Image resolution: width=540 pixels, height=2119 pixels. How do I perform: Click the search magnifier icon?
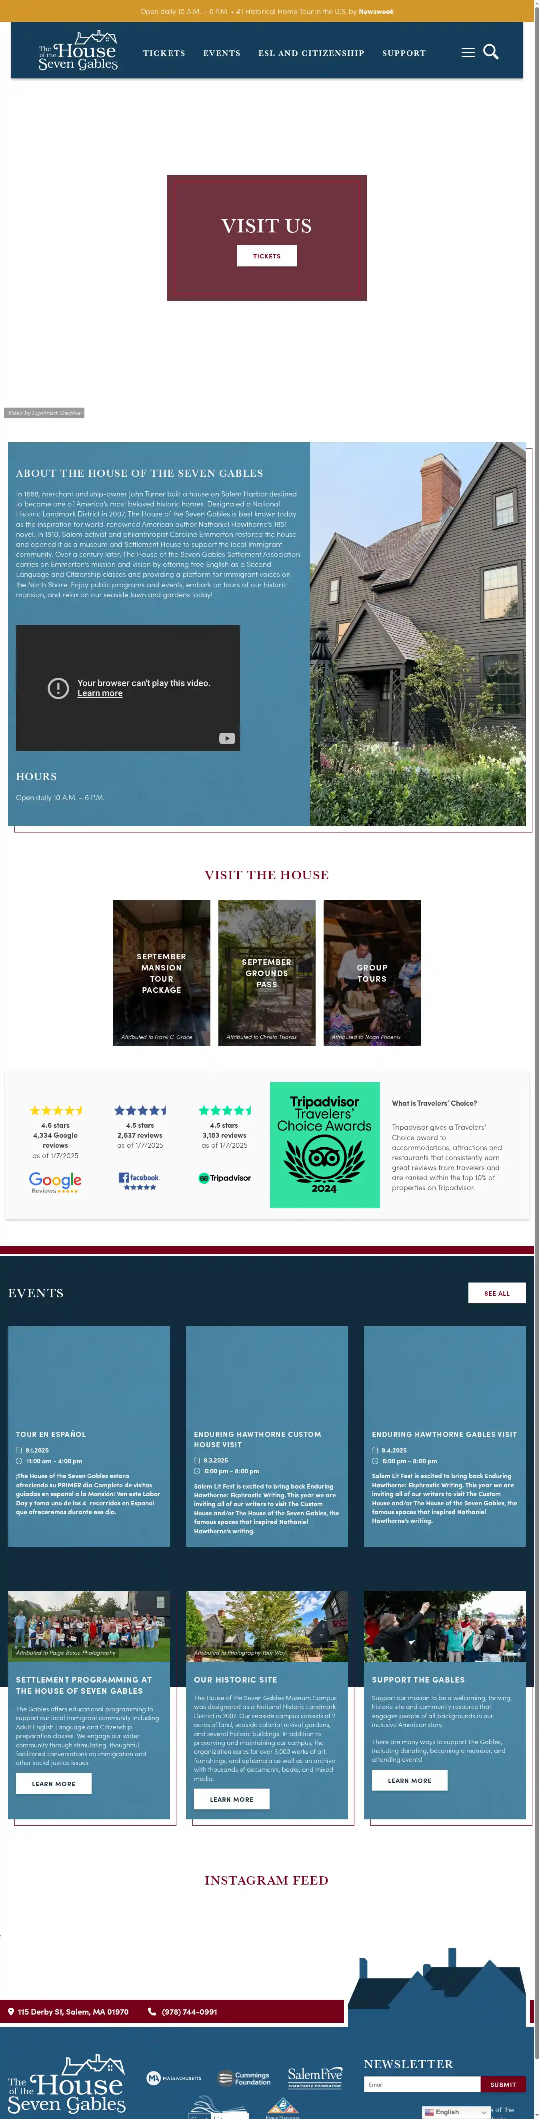pyautogui.click(x=491, y=52)
